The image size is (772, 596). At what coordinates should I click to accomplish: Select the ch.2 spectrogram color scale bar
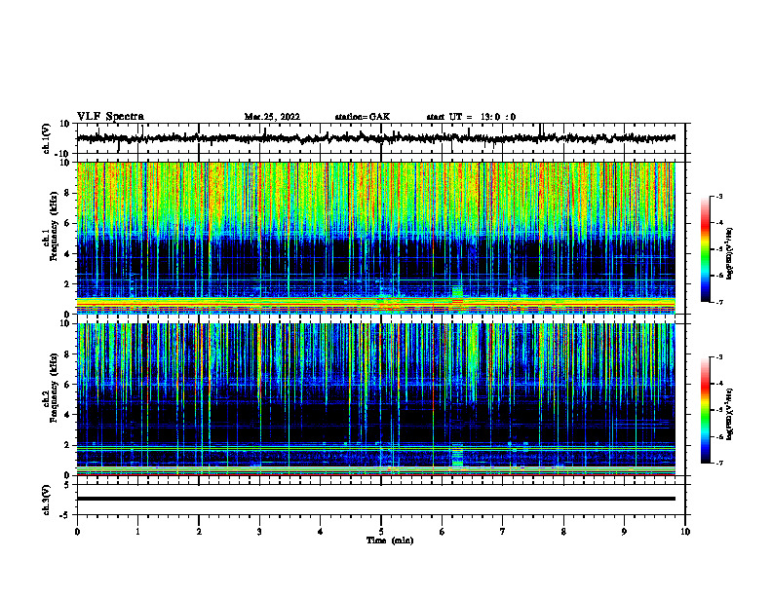(706, 410)
